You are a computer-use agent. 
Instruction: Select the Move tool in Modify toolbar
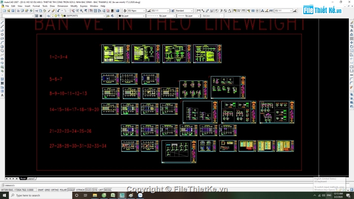tap(351, 42)
